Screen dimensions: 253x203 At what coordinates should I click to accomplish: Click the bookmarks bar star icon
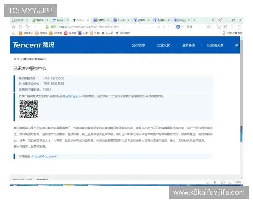[13, 33]
